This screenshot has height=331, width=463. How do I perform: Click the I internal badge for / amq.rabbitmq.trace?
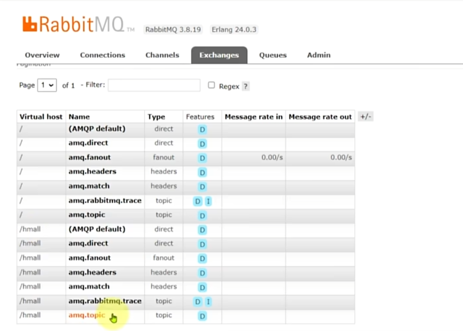coord(208,201)
